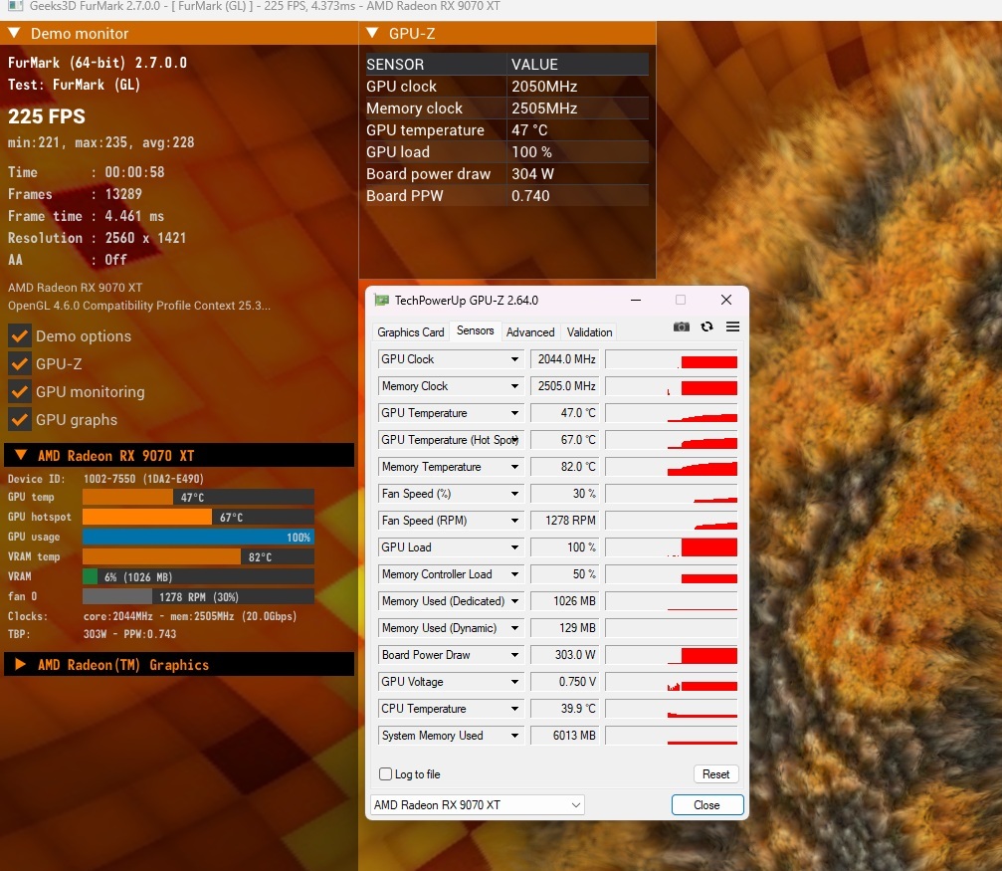Screen dimensions: 1002x871
Task: Click the Board power draw row in overlay
Action: click(x=506, y=174)
